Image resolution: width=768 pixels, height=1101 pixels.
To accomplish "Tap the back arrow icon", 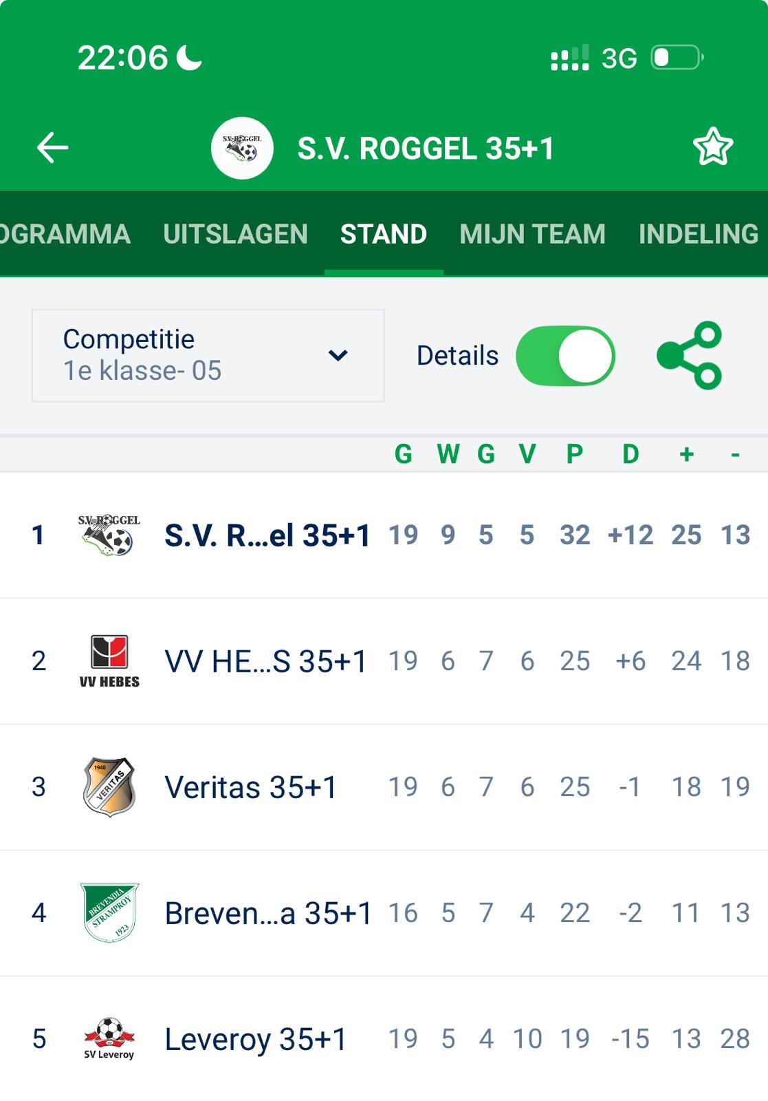I will tap(52, 148).
